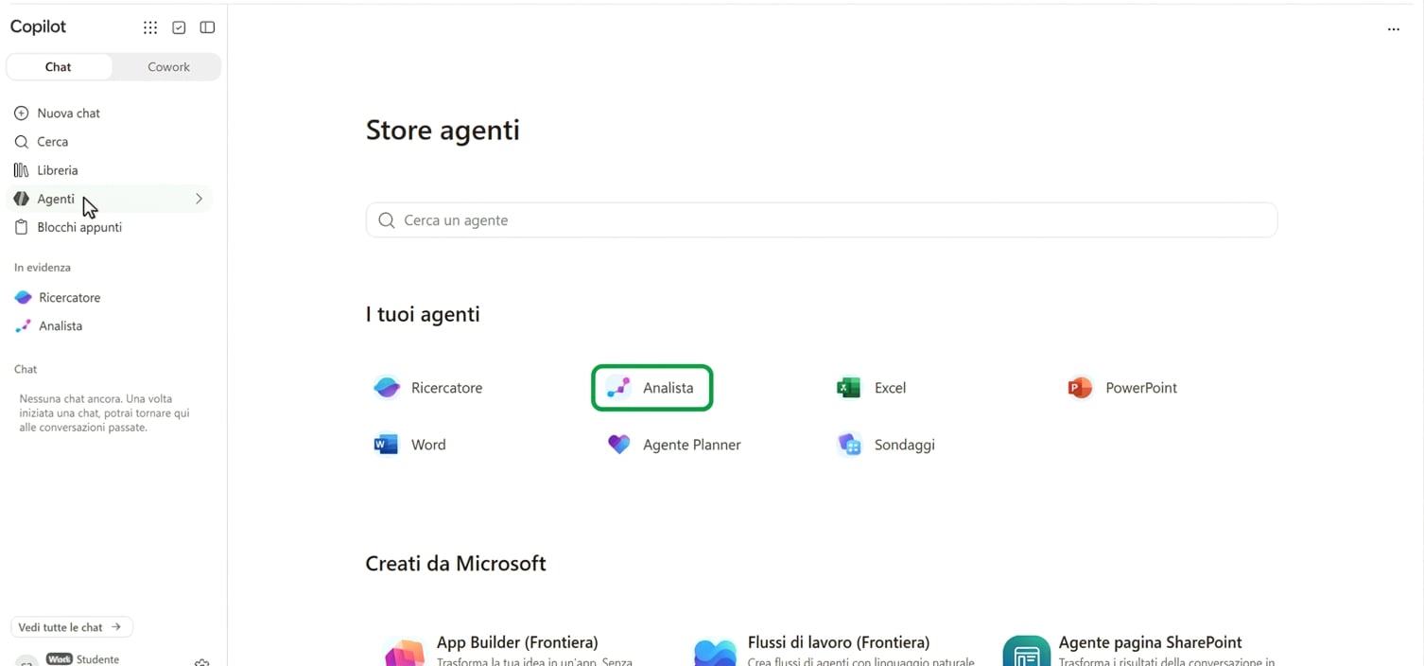Screen dimensions: 1424x666
Task: Open the Excel agent
Action: click(x=872, y=388)
